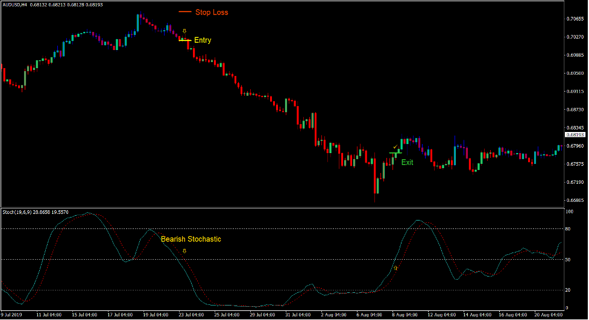
Task: Click the Bearish Stochastic annotation text
Action: (x=191, y=239)
